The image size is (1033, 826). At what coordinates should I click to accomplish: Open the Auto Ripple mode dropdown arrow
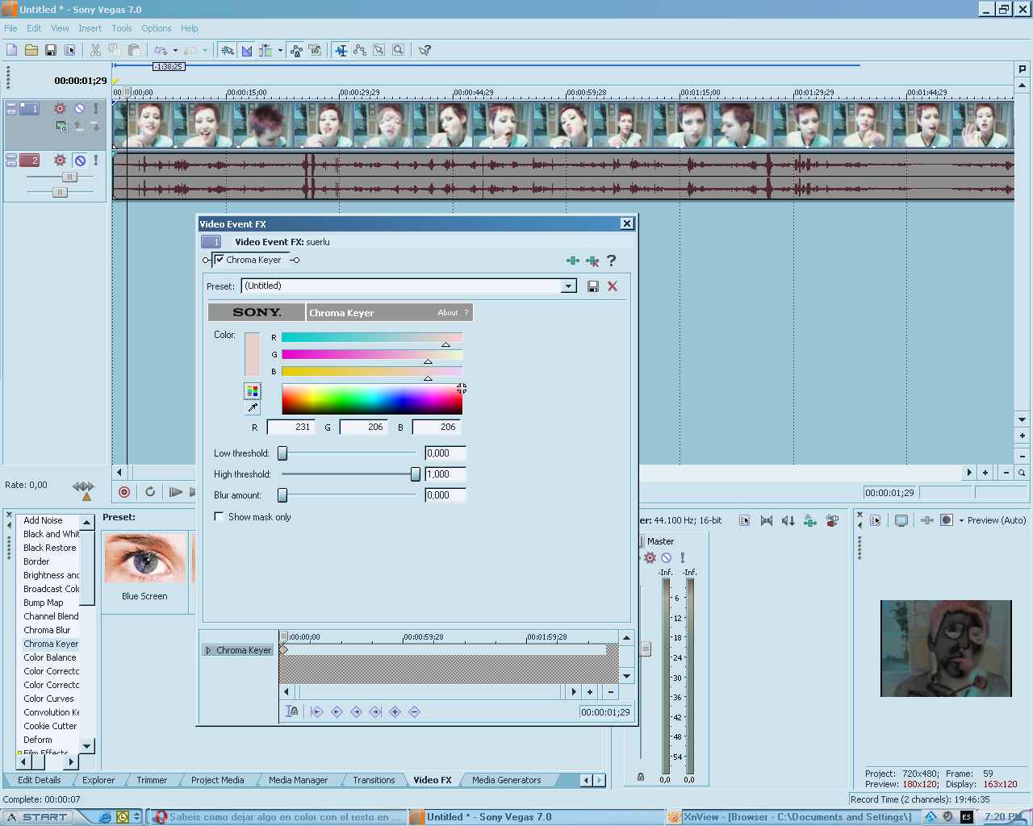[280, 50]
